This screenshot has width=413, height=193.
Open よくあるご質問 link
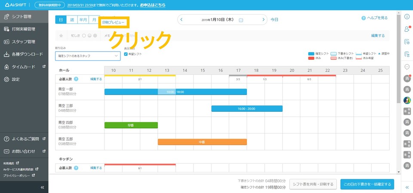pos(25,139)
